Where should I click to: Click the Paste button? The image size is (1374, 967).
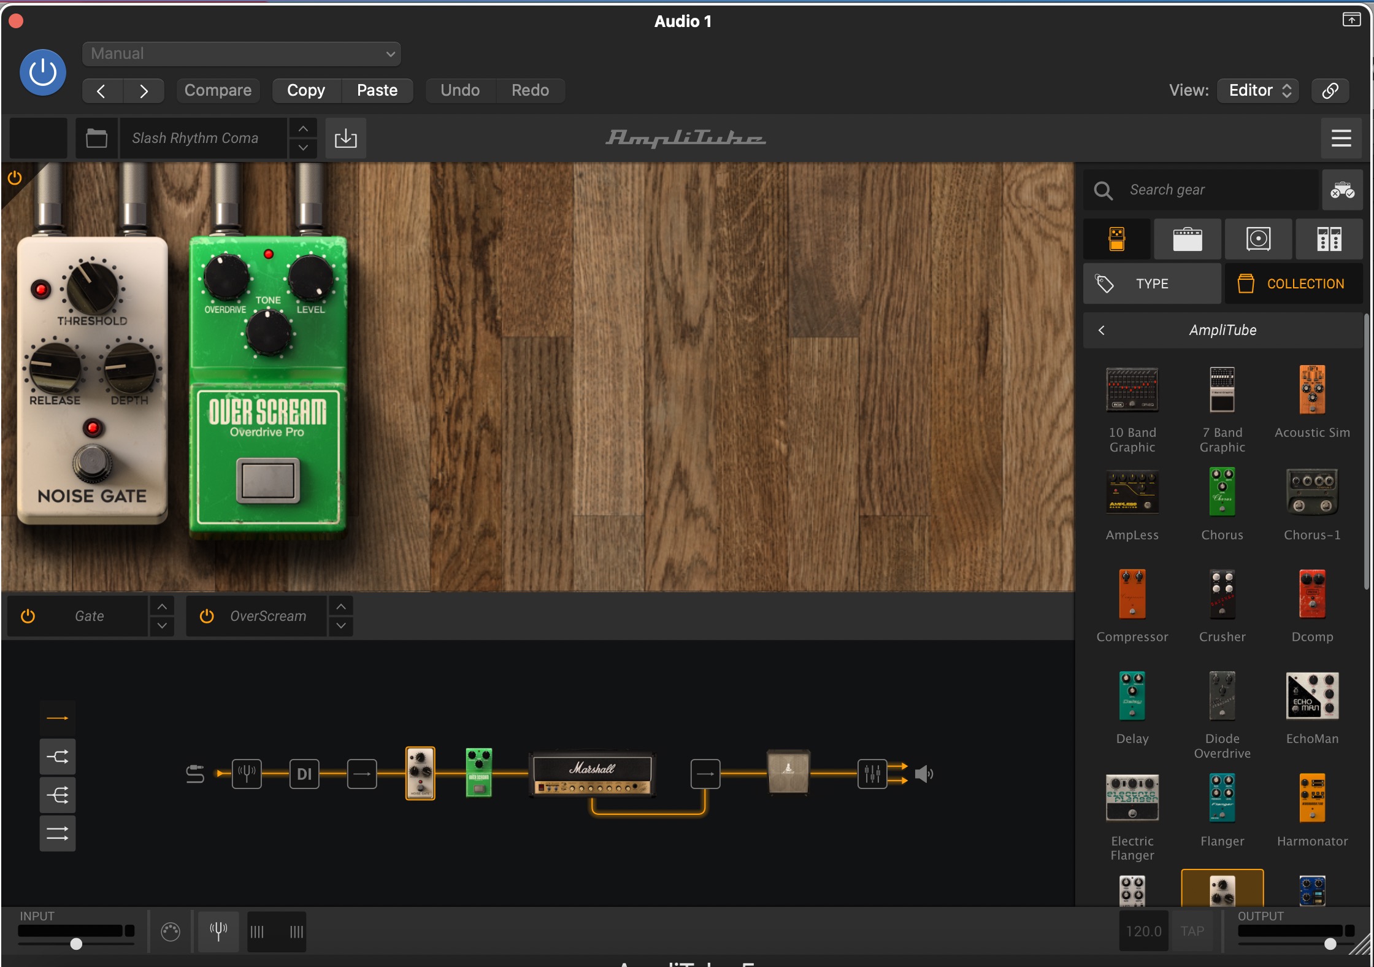pos(377,91)
